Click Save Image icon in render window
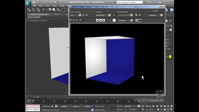 click(71, 20)
